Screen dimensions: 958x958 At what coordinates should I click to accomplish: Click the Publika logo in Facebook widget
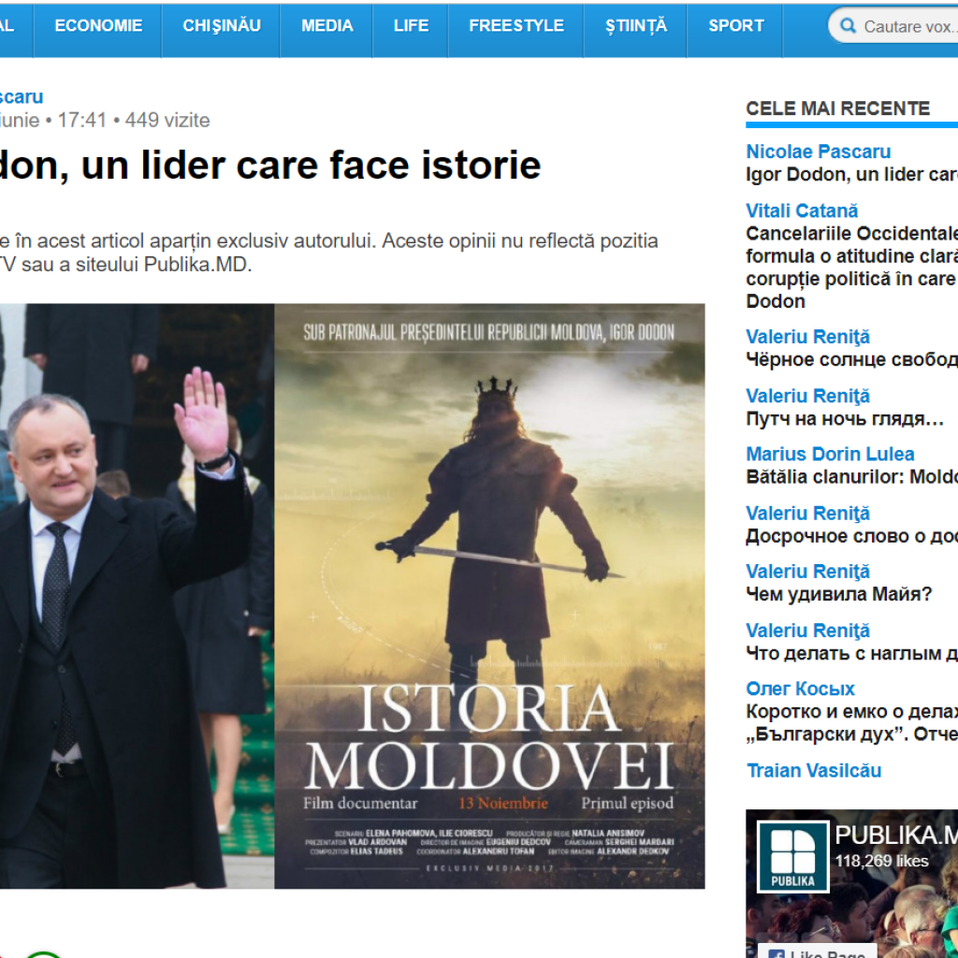pyautogui.click(x=793, y=857)
